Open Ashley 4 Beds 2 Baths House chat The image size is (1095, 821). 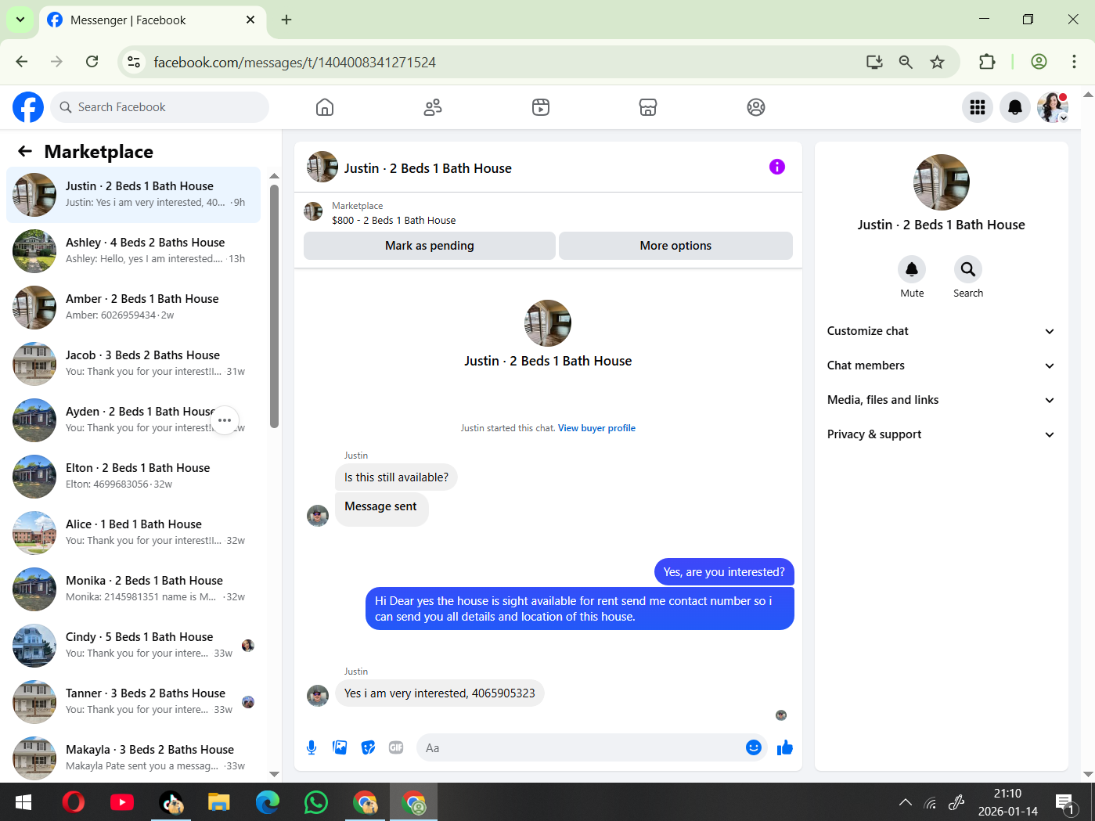point(133,251)
